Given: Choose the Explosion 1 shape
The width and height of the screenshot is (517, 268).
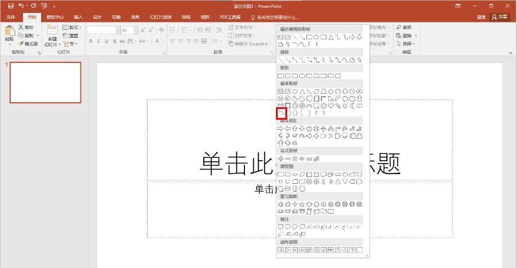Looking at the screenshot, I should pos(281,204).
